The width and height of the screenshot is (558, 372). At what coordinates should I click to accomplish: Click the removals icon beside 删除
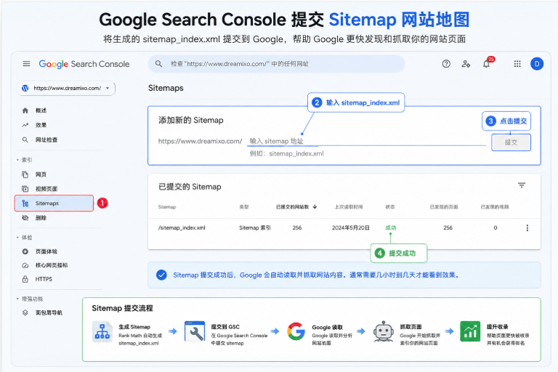(x=25, y=217)
